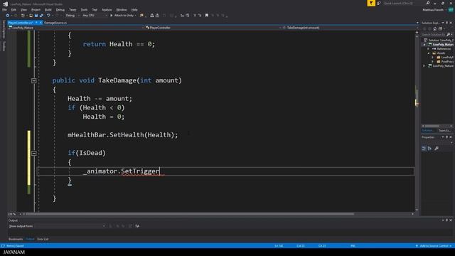
Task: Expand the References node
Action: (x=428, y=49)
